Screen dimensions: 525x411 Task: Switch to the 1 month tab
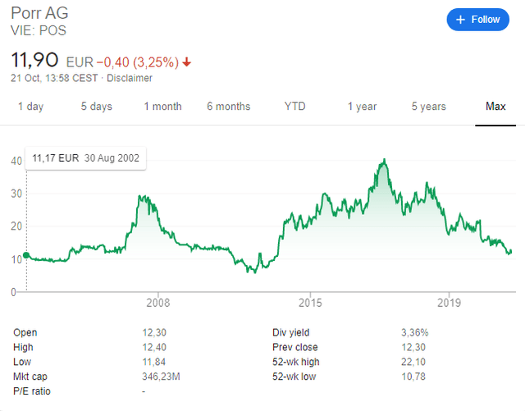coord(162,107)
